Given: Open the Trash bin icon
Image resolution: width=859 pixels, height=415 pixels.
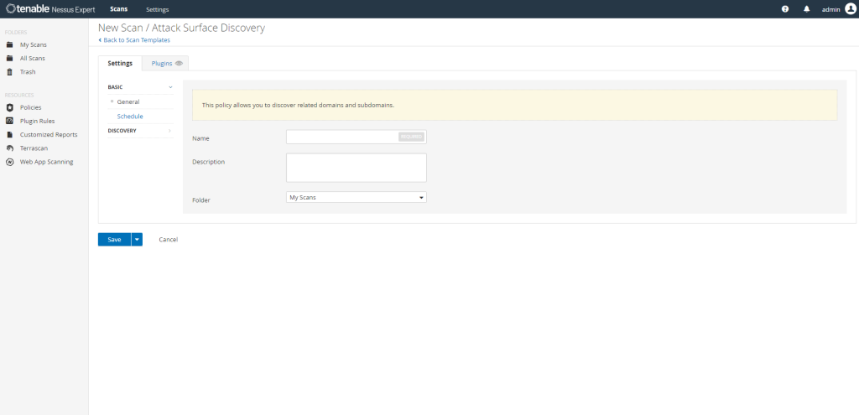Looking at the screenshot, I should click(9, 72).
